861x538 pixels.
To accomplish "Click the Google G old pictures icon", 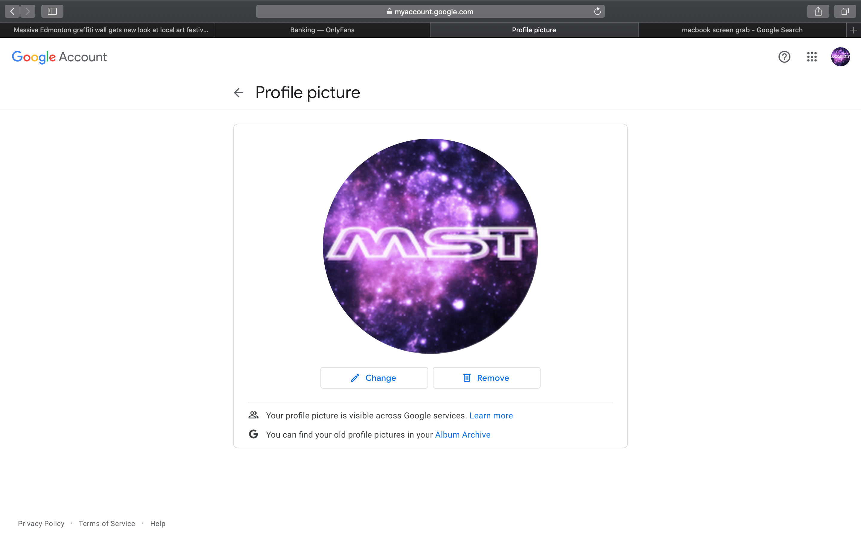I will pyautogui.click(x=253, y=434).
